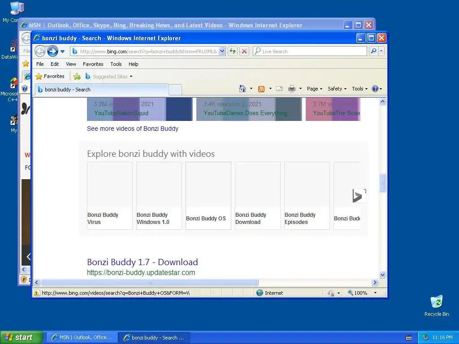Open the Safety command menu
The width and height of the screenshot is (459, 344).
pyautogui.click(x=337, y=89)
